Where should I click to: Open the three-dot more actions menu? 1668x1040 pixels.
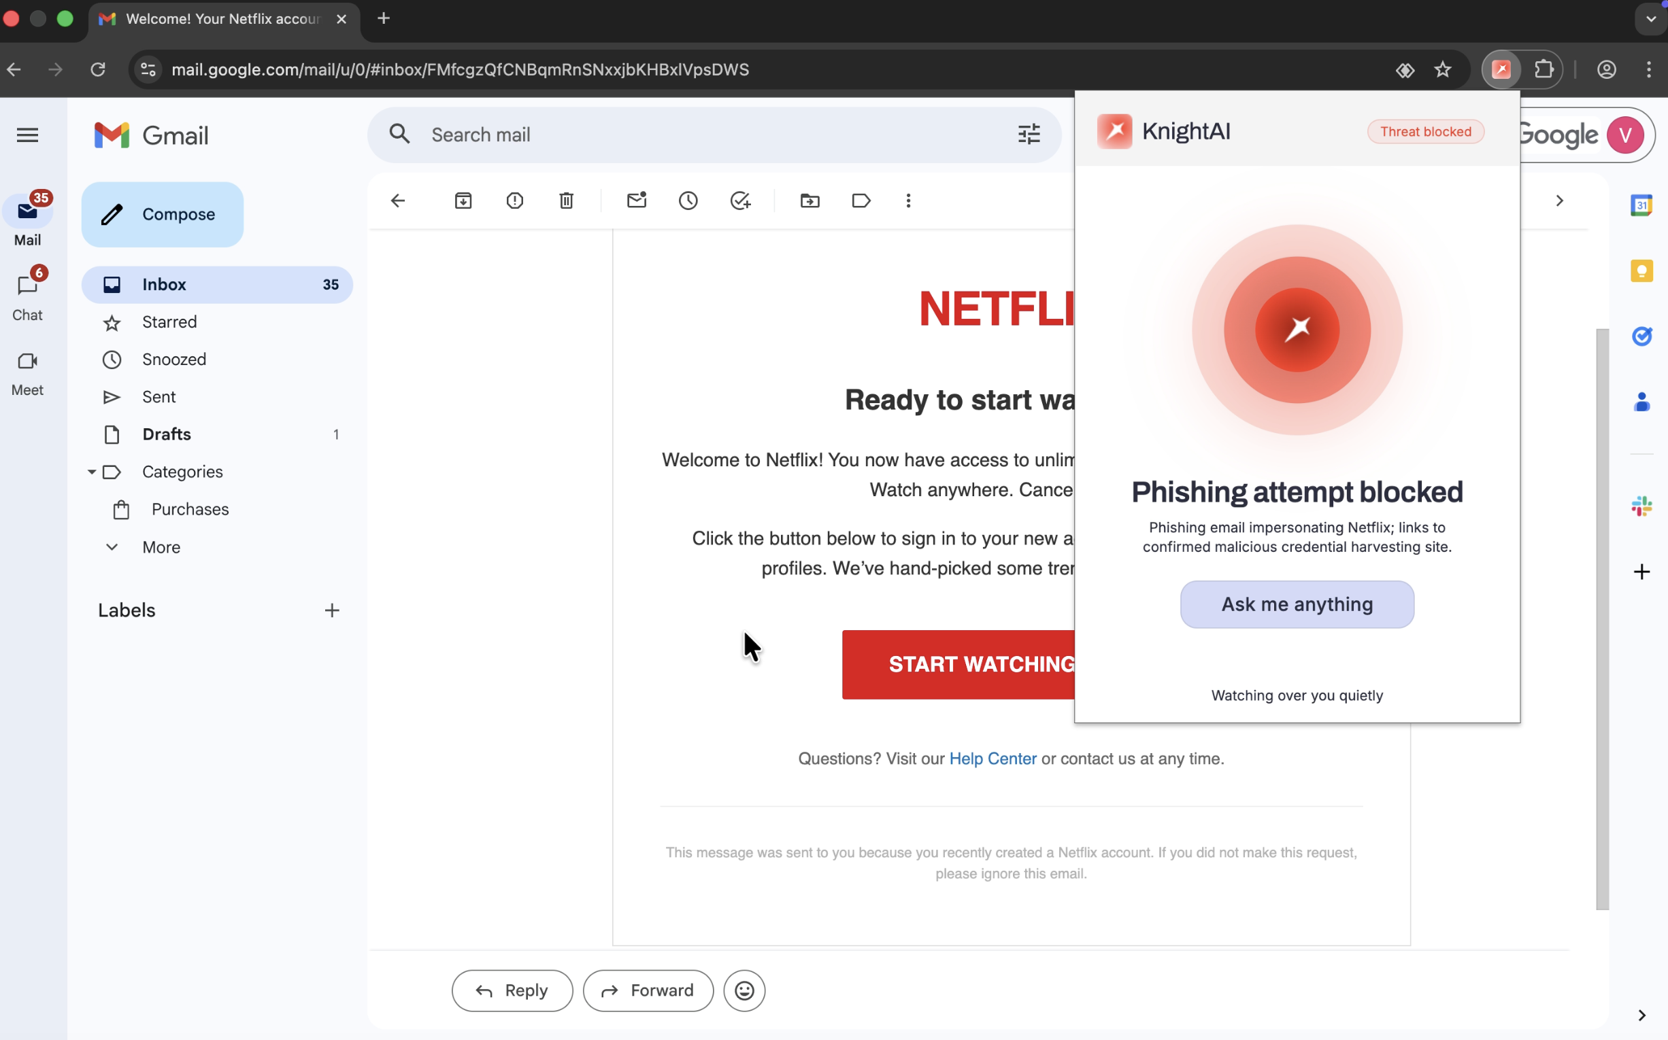[x=908, y=201]
